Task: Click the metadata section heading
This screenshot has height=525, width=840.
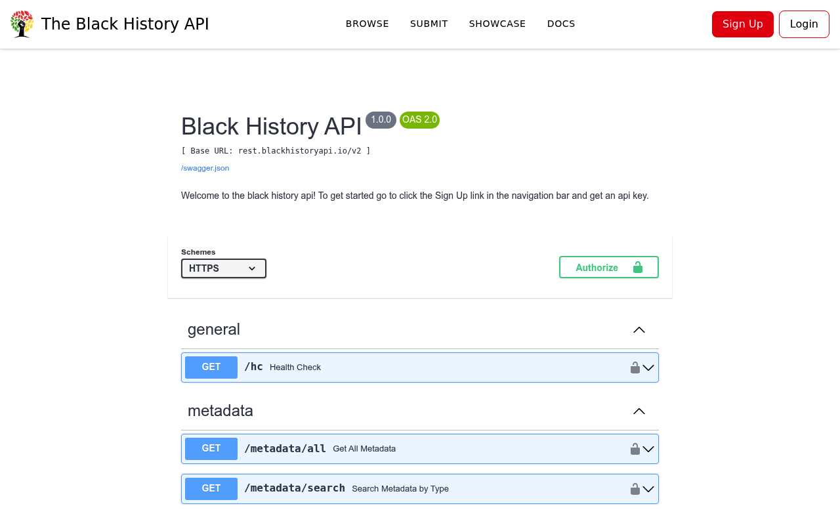Action: pyautogui.click(x=220, y=411)
